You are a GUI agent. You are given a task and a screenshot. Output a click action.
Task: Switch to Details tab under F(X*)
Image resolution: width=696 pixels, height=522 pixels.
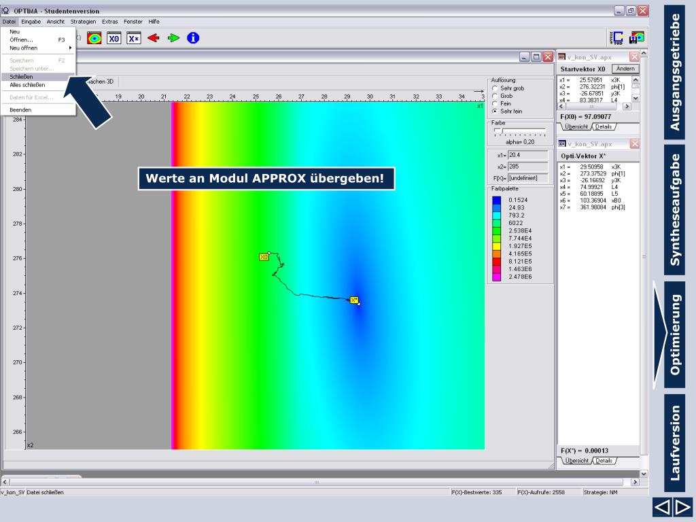point(604,461)
